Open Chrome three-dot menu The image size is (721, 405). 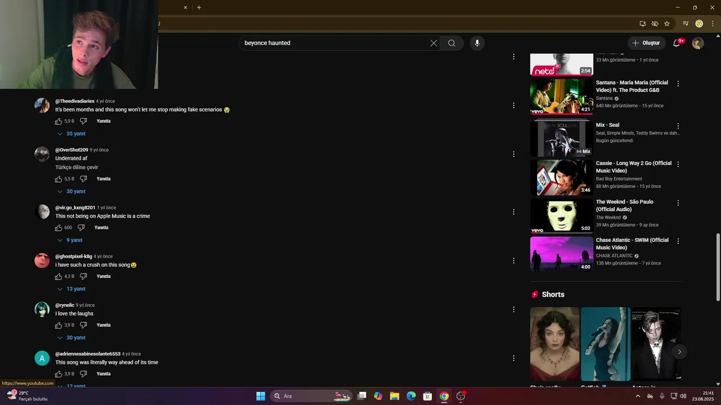[x=713, y=24]
